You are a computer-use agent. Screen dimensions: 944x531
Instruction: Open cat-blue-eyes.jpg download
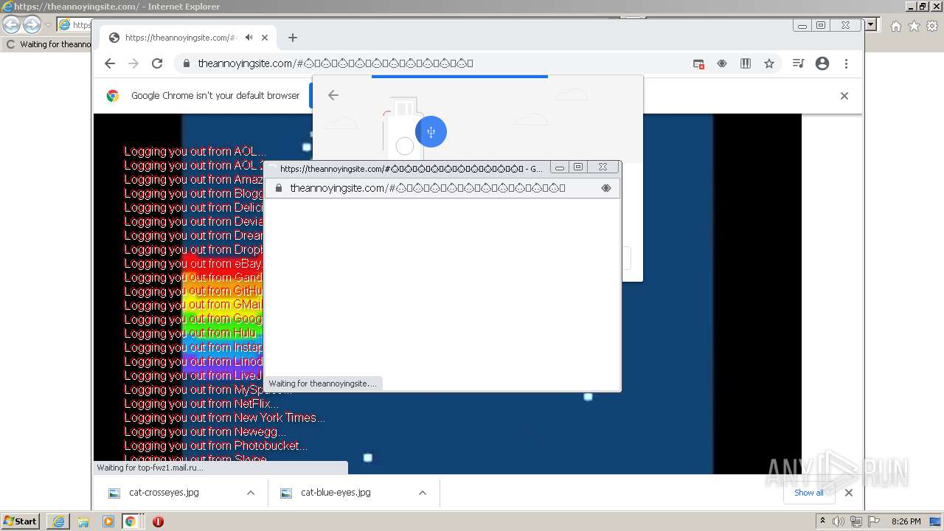336,493
